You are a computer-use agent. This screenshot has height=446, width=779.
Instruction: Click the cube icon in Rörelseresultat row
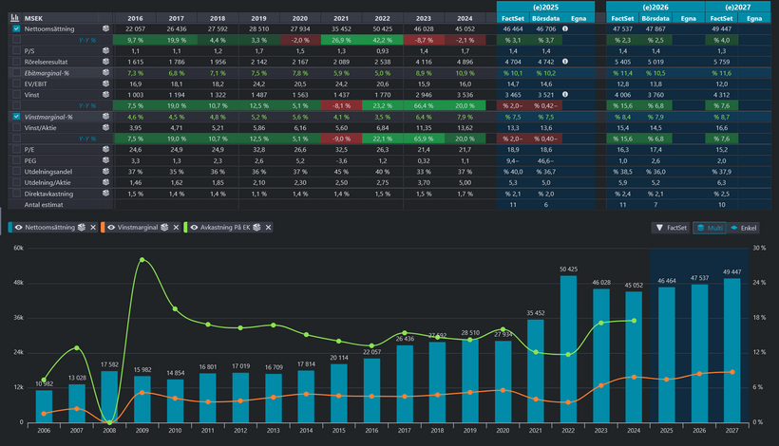(106, 62)
